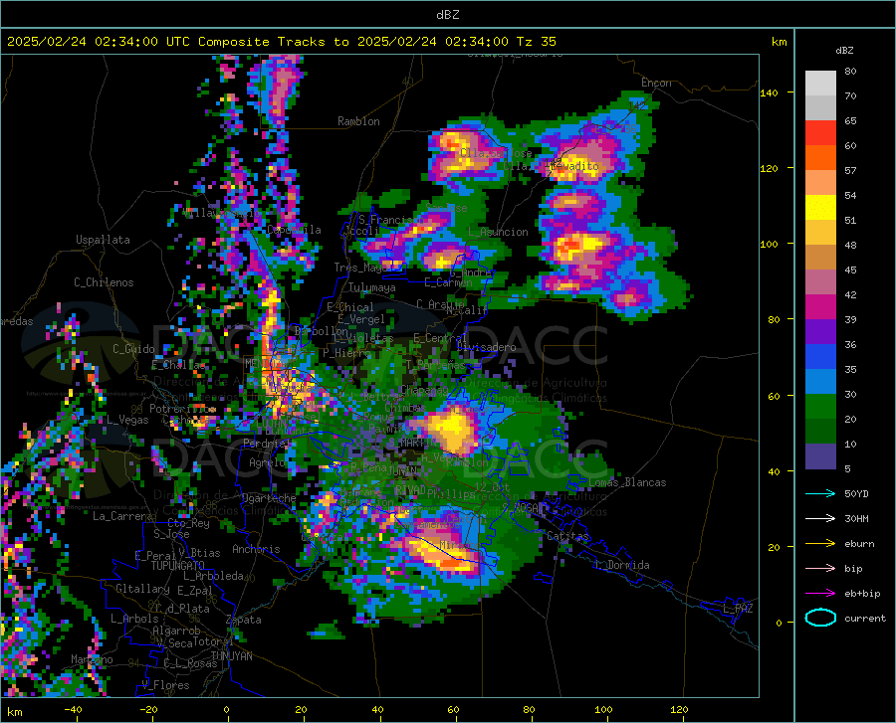The image size is (896, 723).
Task: Click the 0 km horizontal axis tick
Action: tap(227, 710)
